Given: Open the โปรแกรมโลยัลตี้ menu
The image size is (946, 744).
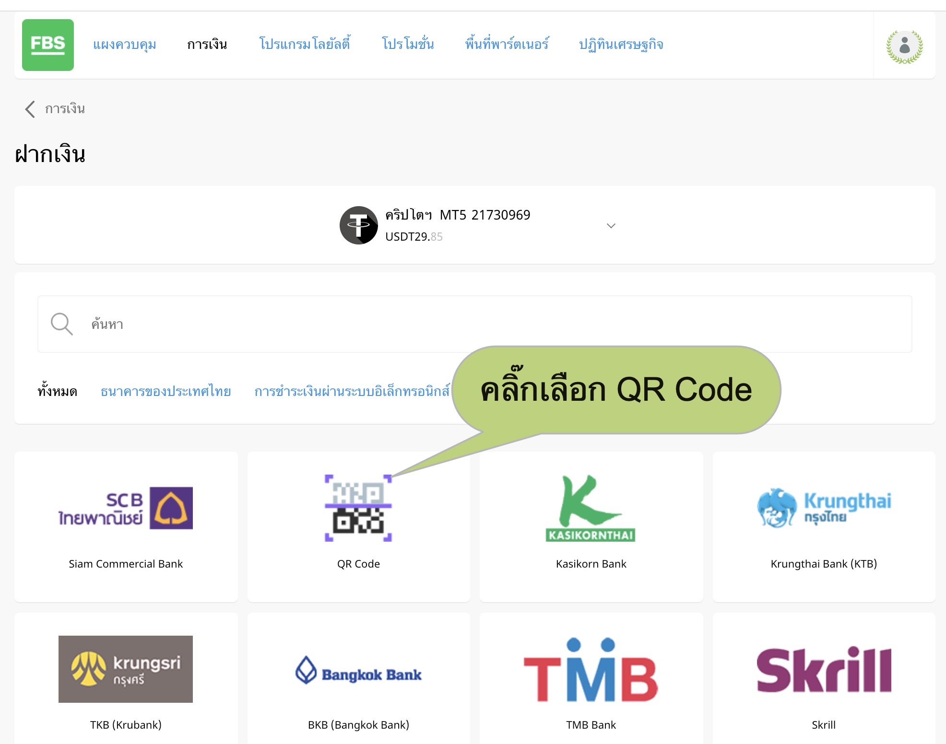Looking at the screenshot, I should 305,44.
